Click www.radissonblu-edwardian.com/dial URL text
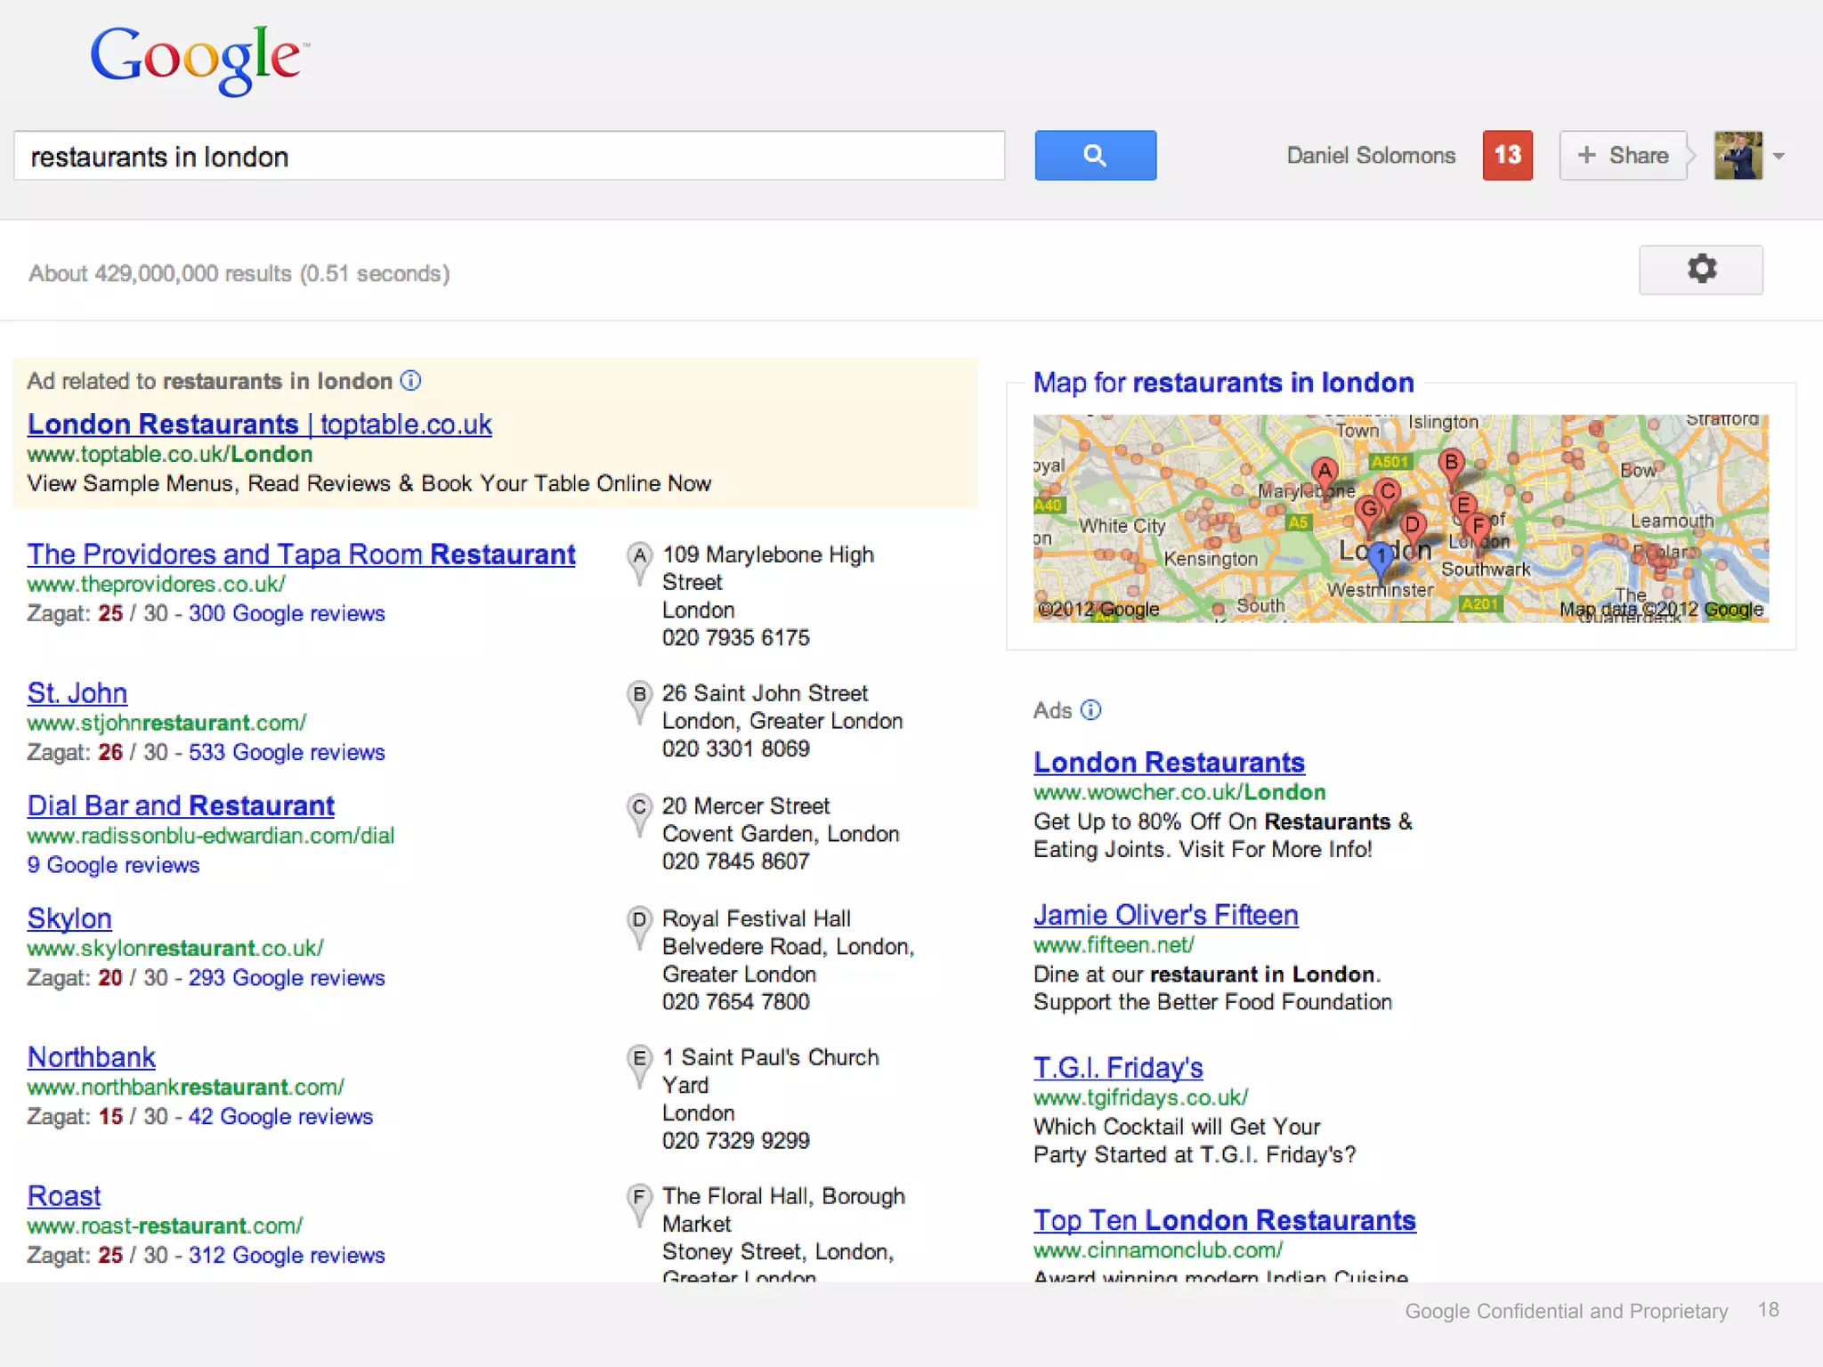1823x1367 pixels. [211, 836]
